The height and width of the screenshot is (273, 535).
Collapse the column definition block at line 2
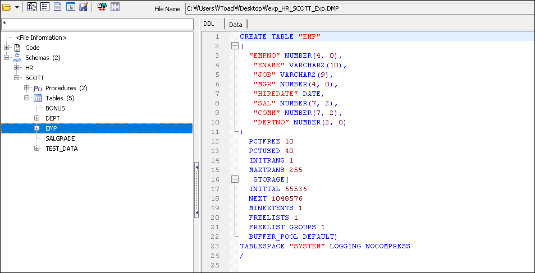point(235,46)
